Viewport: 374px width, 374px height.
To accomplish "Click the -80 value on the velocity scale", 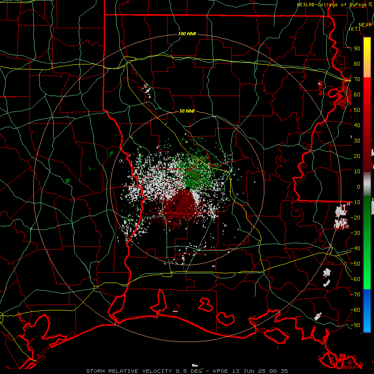I will [355, 310].
